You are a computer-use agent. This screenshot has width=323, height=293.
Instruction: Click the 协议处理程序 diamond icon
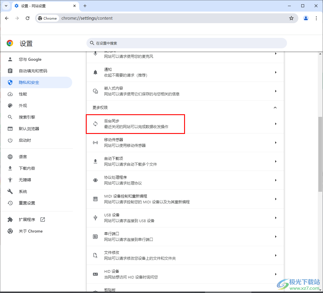pyautogui.click(x=95, y=180)
